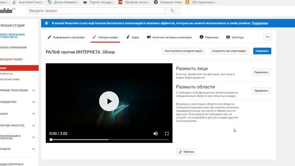This screenshot has height=166, width=295.
Task: Open Конечная заставка и аннотации tab
Action: [169, 37]
